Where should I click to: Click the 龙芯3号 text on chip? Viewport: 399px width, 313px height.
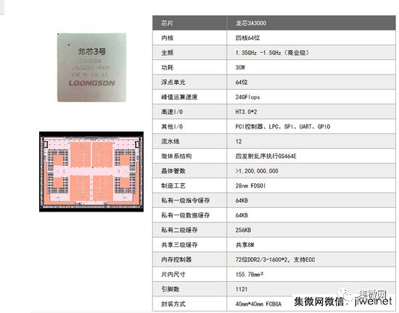pos(91,51)
